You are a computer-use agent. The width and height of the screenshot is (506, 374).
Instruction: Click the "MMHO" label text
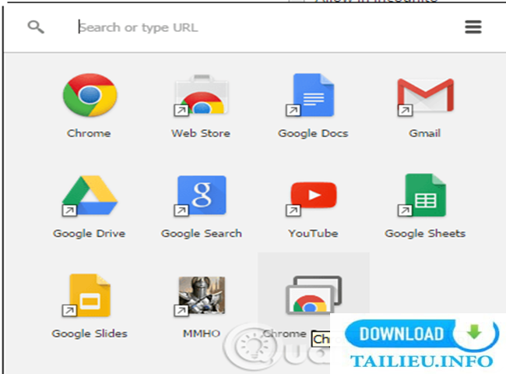[202, 333]
